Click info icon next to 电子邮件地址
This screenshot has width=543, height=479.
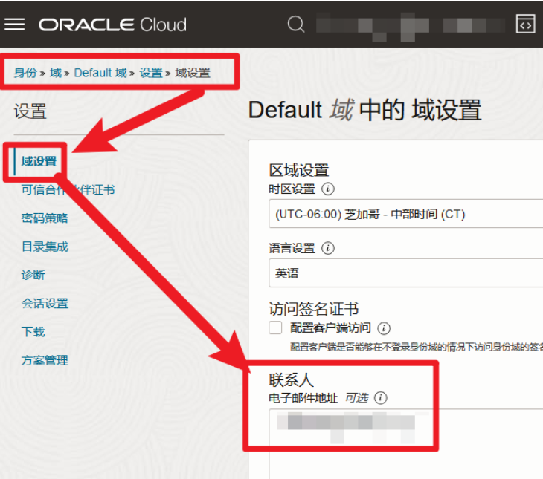(x=381, y=398)
